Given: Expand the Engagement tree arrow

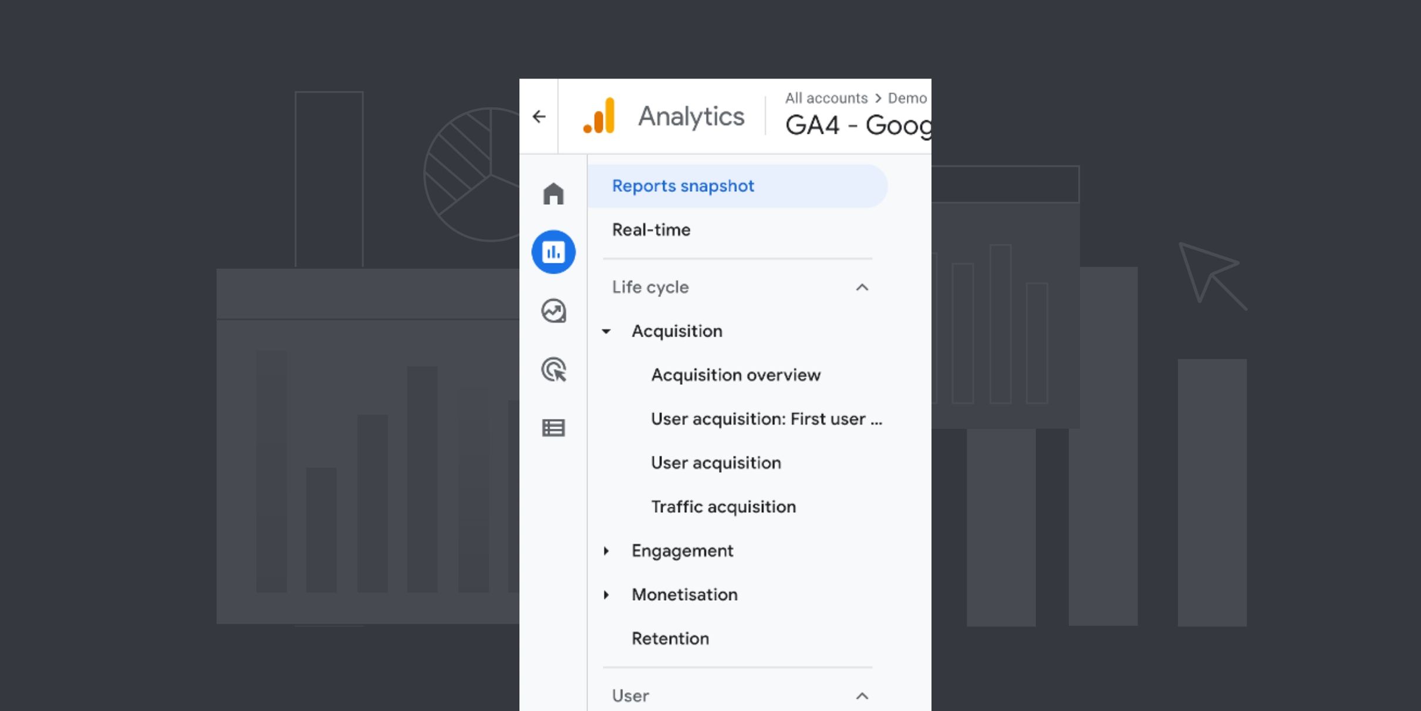Looking at the screenshot, I should coord(606,551).
